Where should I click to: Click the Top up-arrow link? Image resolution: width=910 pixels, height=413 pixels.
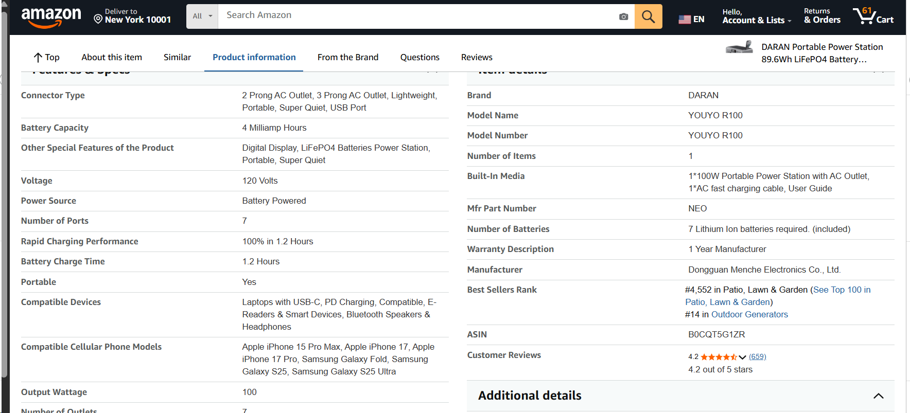point(46,57)
